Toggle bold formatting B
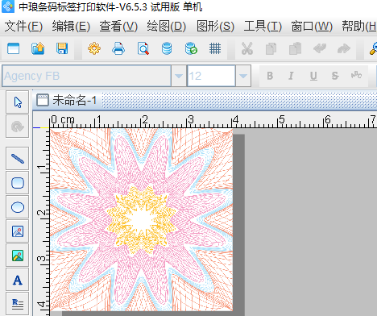The image size is (377, 316). tap(270, 76)
